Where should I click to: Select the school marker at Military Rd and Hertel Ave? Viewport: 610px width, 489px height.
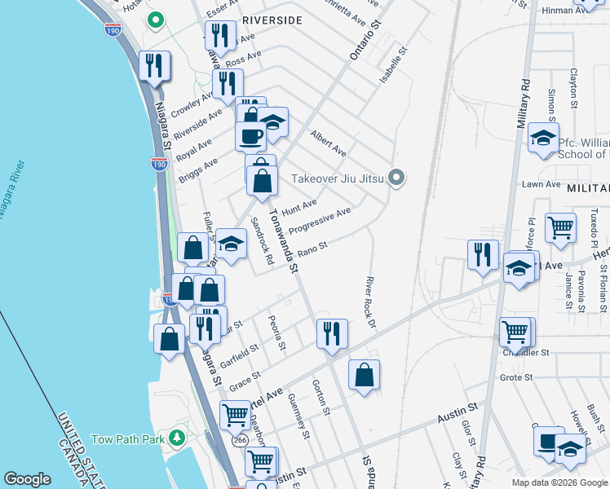(519, 269)
